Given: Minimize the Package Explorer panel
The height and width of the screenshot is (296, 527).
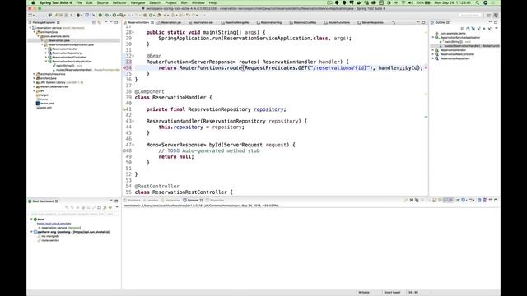Looking at the screenshot, I should point(111,22).
